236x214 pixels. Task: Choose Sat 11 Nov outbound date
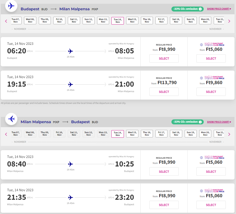tap(74, 21)
